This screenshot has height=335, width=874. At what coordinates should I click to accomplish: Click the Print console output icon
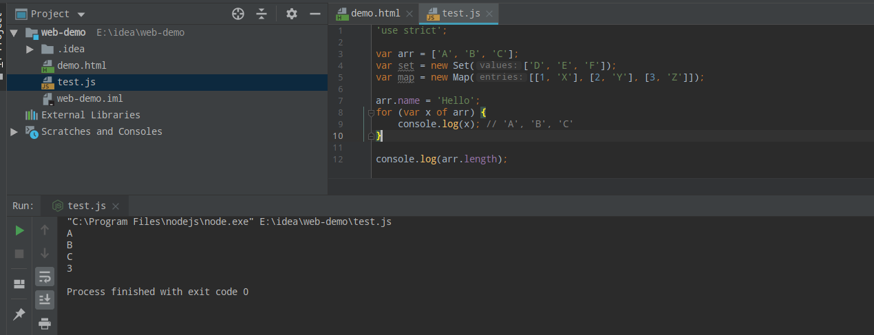[45, 323]
